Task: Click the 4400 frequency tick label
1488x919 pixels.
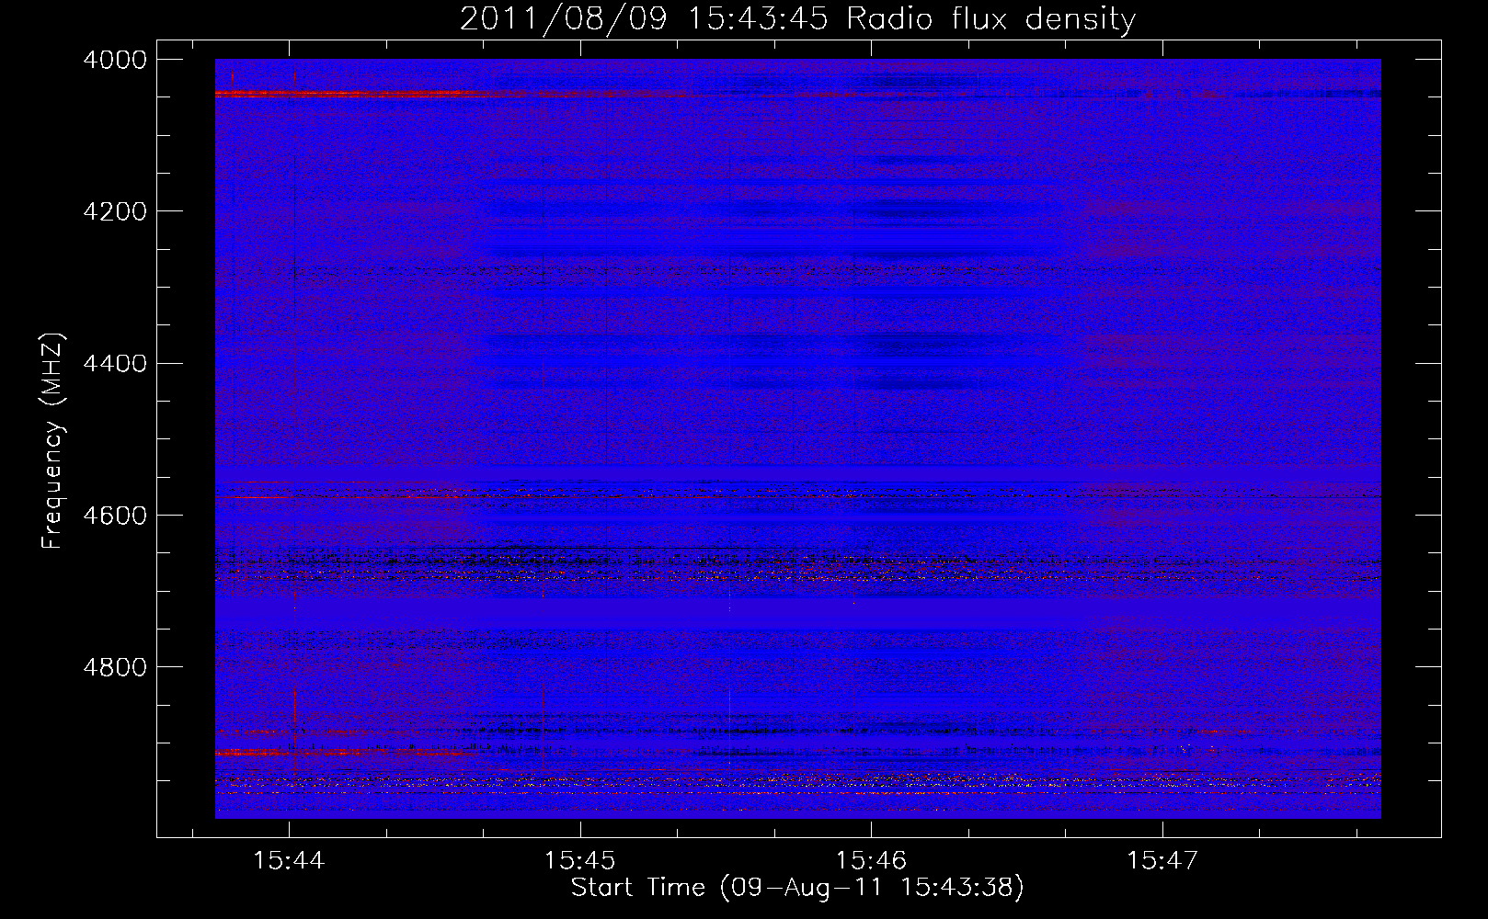Action: point(115,363)
